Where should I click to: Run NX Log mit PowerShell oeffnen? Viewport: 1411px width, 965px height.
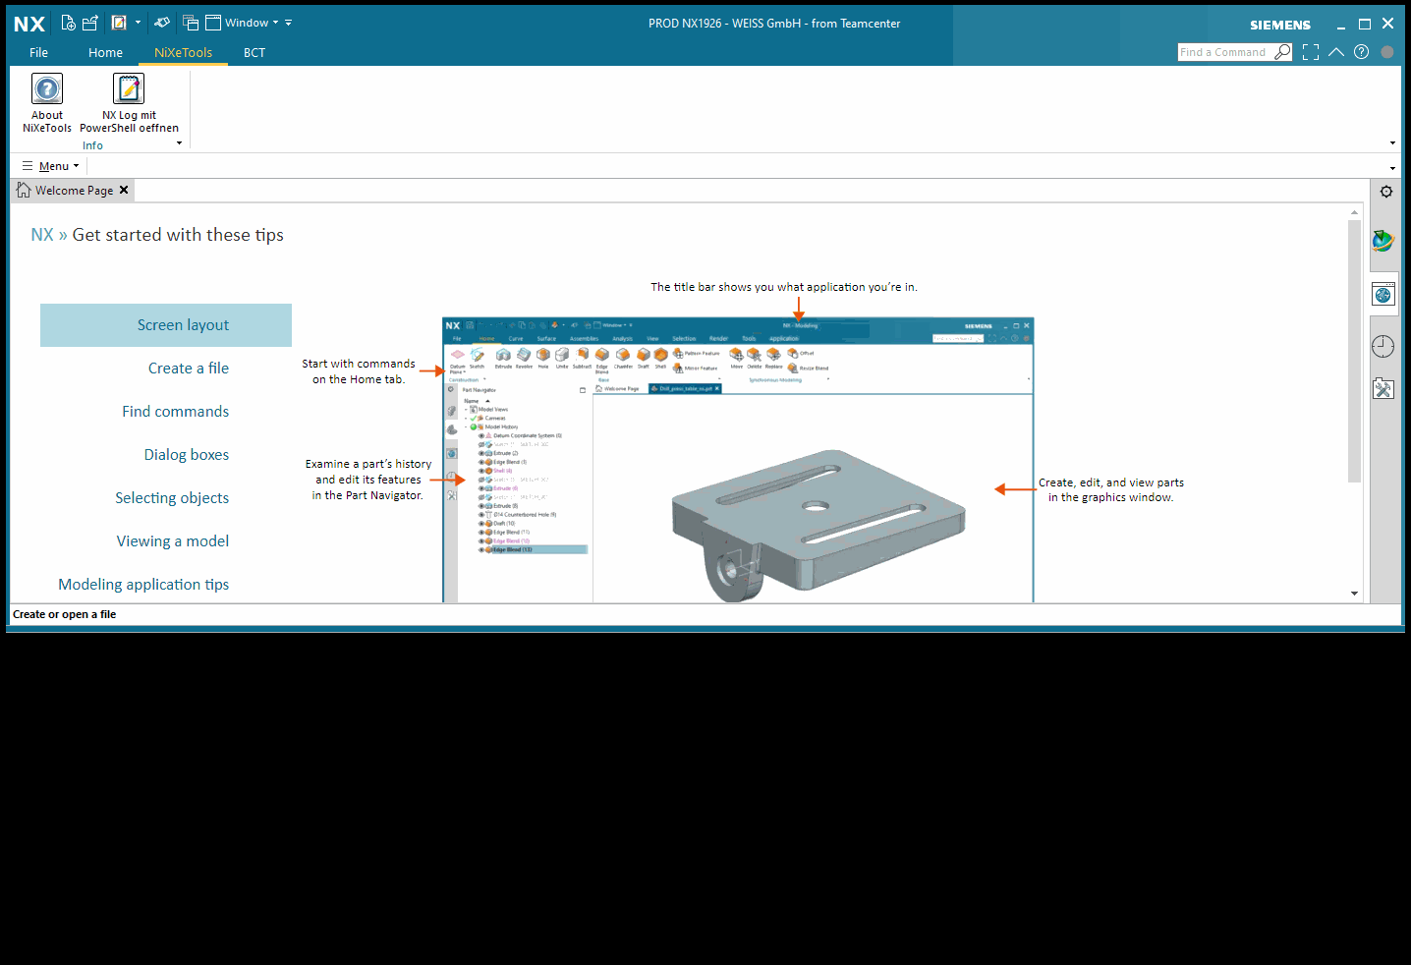(129, 103)
